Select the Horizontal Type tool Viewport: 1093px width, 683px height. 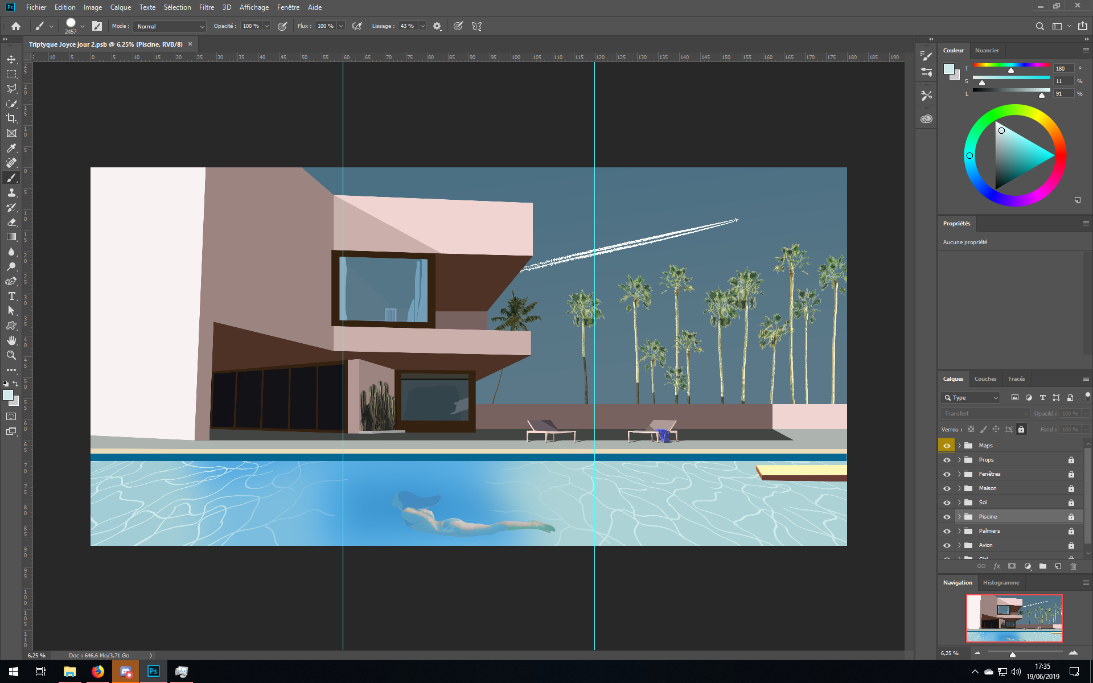[11, 296]
